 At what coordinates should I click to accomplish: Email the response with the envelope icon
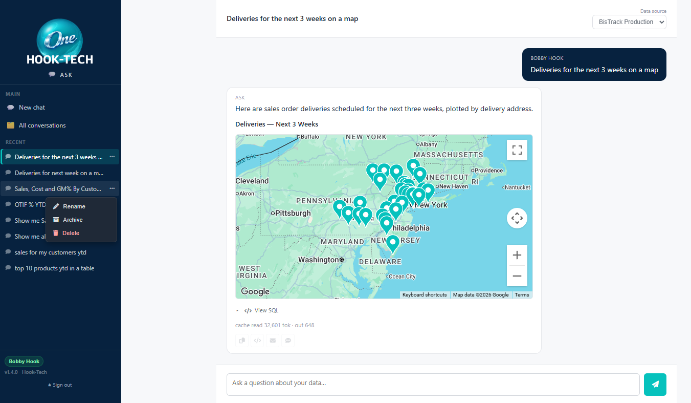coord(273,340)
